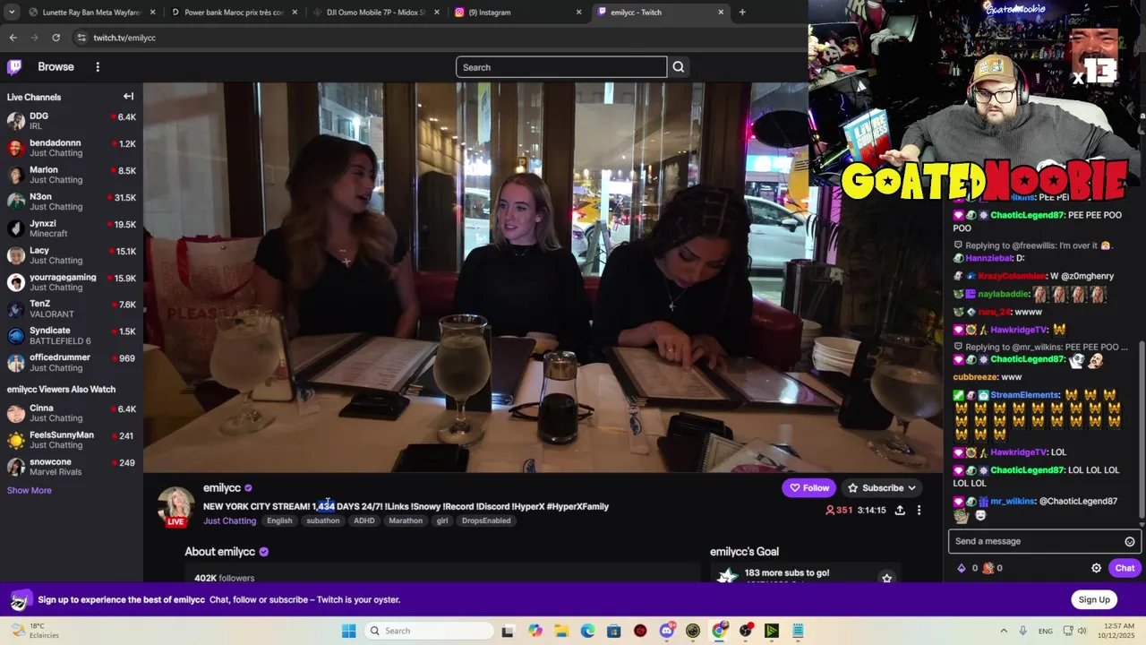Click emilycc's profile avatar with LIVE badge
This screenshot has height=645, width=1146.
pos(175,506)
